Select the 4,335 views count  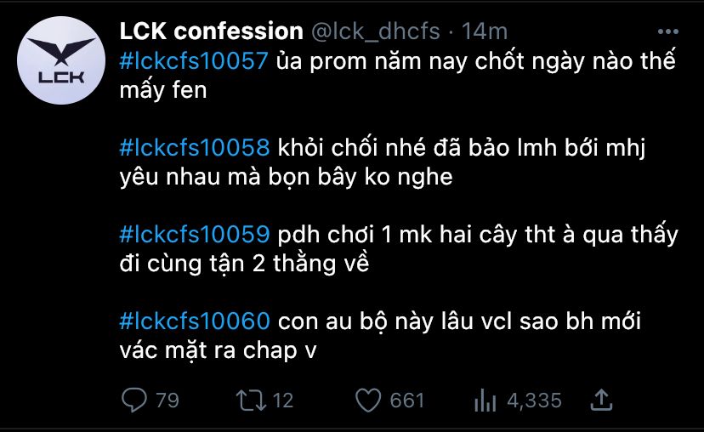[534, 401]
